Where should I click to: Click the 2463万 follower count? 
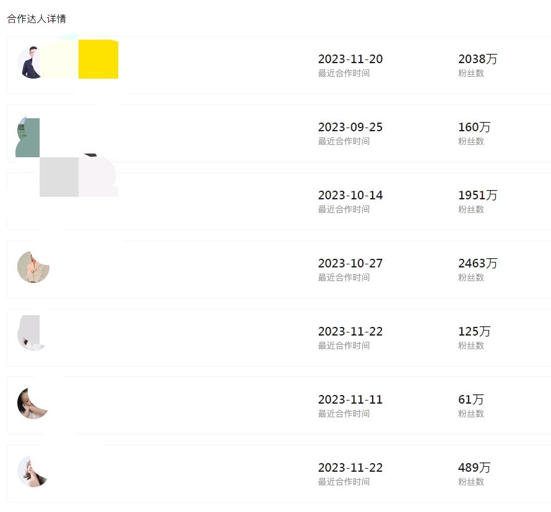(x=477, y=264)
